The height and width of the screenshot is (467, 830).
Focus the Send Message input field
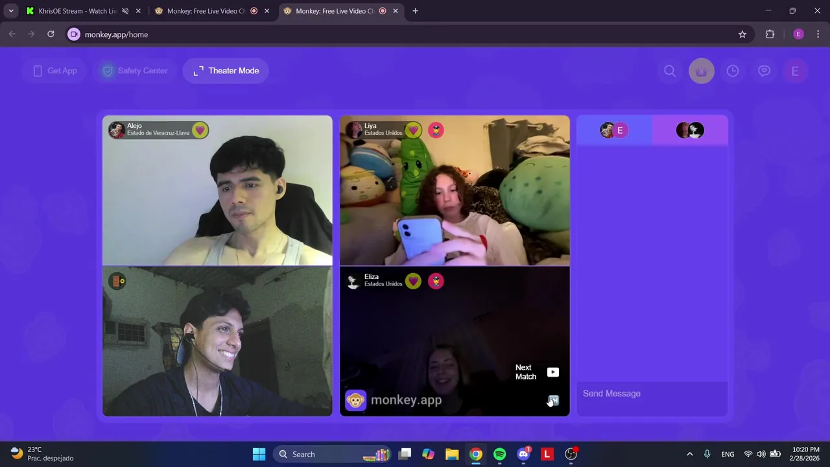click(x=652, y=394)
